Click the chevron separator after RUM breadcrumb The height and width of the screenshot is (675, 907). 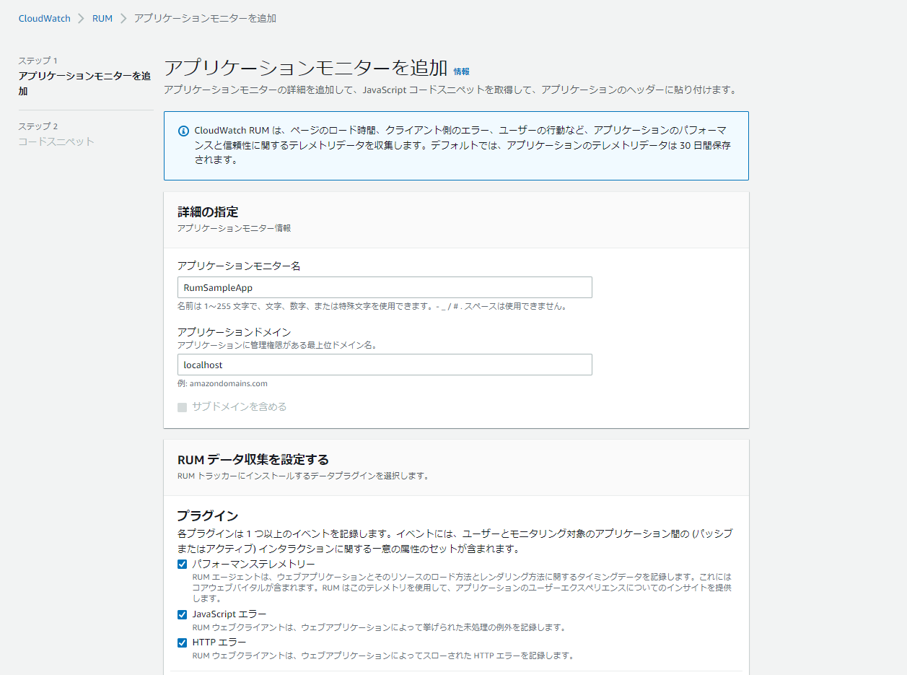(x=123, y=18)
